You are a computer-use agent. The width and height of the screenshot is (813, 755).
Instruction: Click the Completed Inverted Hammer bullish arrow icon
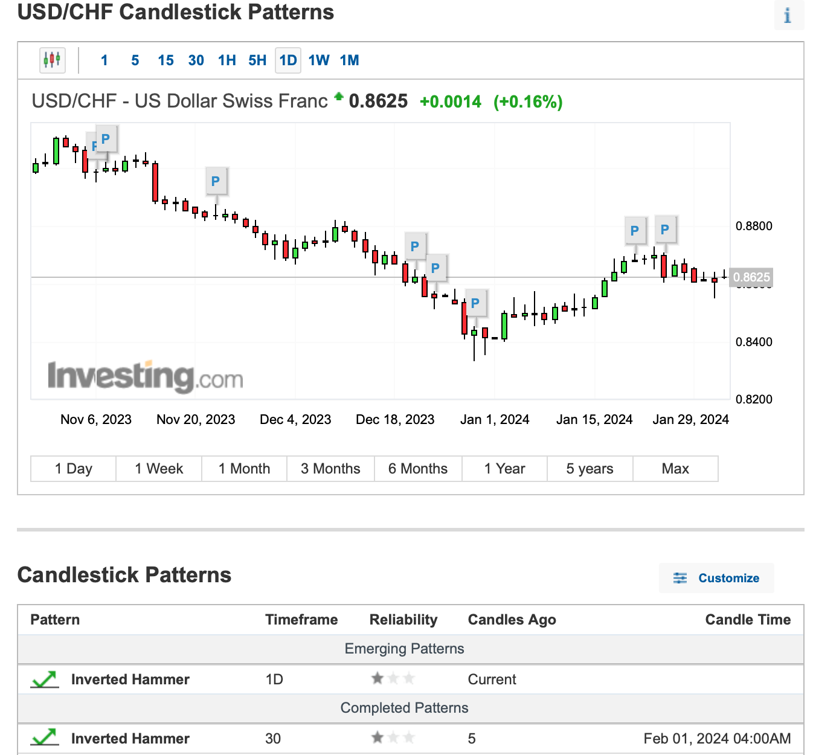click(x=44, y=738)
